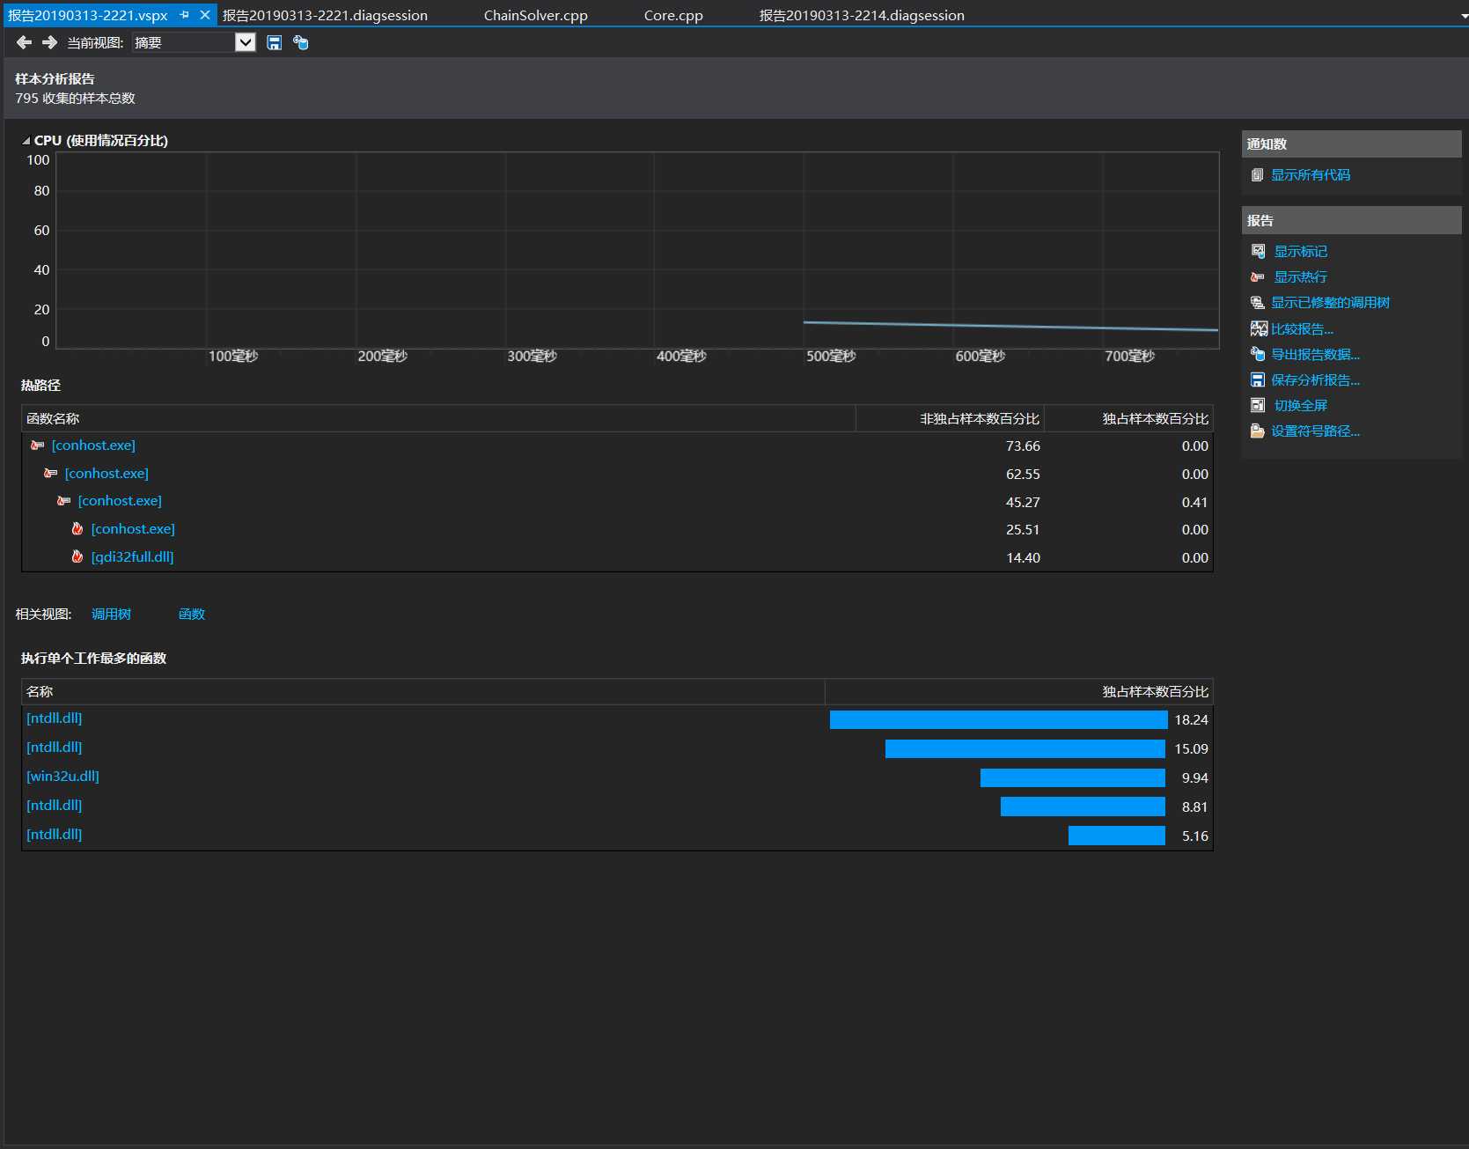Click hot path icon of 73.66 conhost.exe

point(37,446)
